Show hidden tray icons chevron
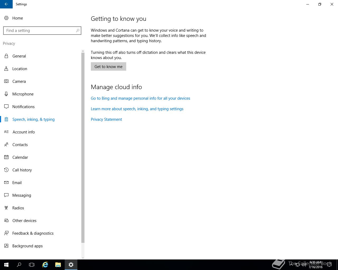 click(291, 265)
